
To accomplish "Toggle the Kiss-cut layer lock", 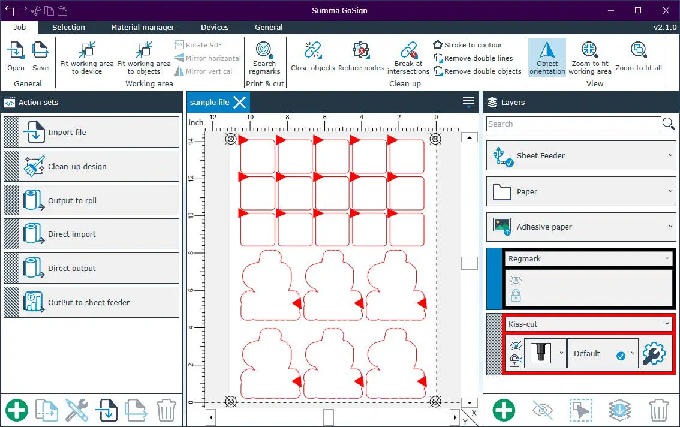I will pos(515,360).
